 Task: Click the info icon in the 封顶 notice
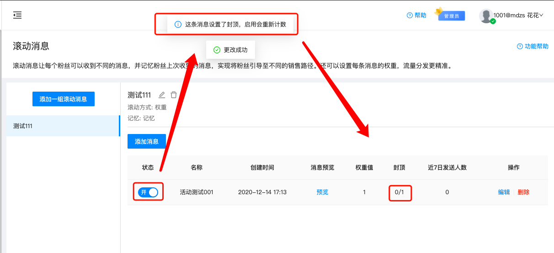(178, 24)
